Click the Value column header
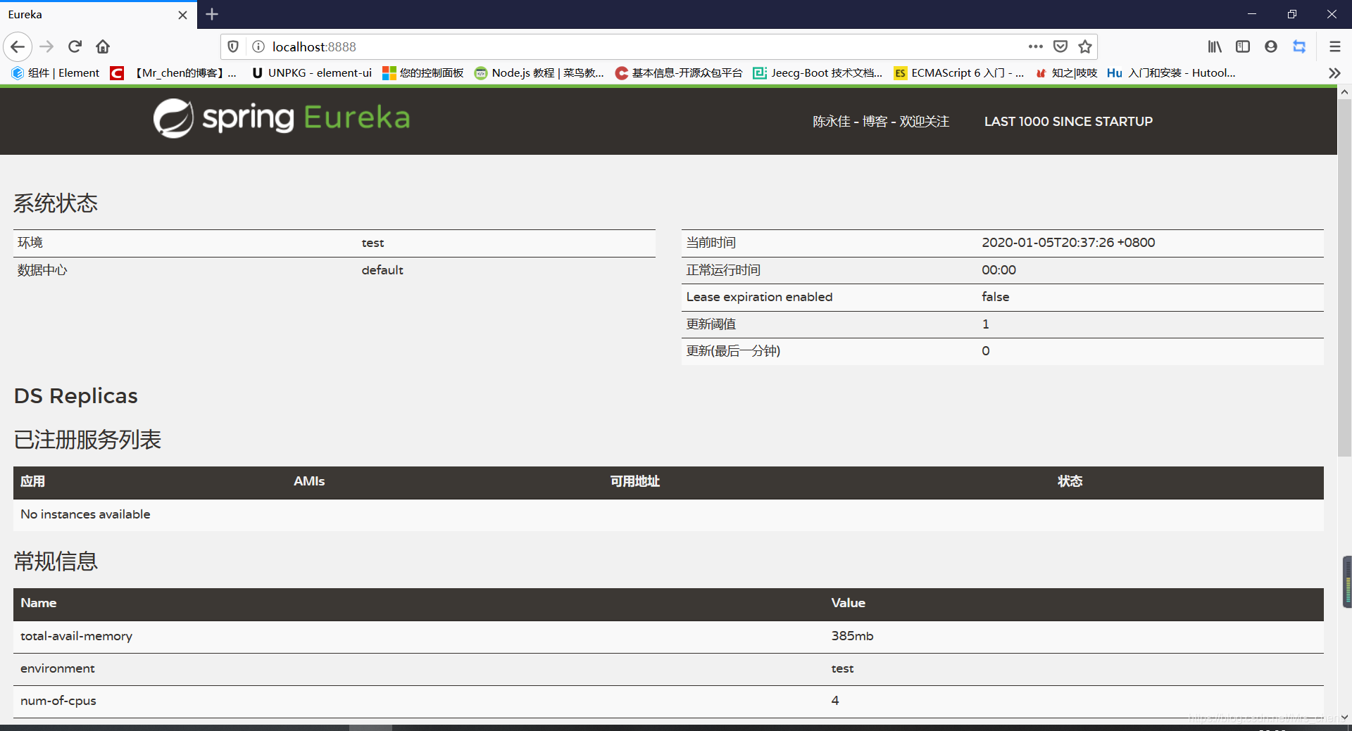Image resolution: width=1352 pixels, height=731 pixels. tap(848, 603)
